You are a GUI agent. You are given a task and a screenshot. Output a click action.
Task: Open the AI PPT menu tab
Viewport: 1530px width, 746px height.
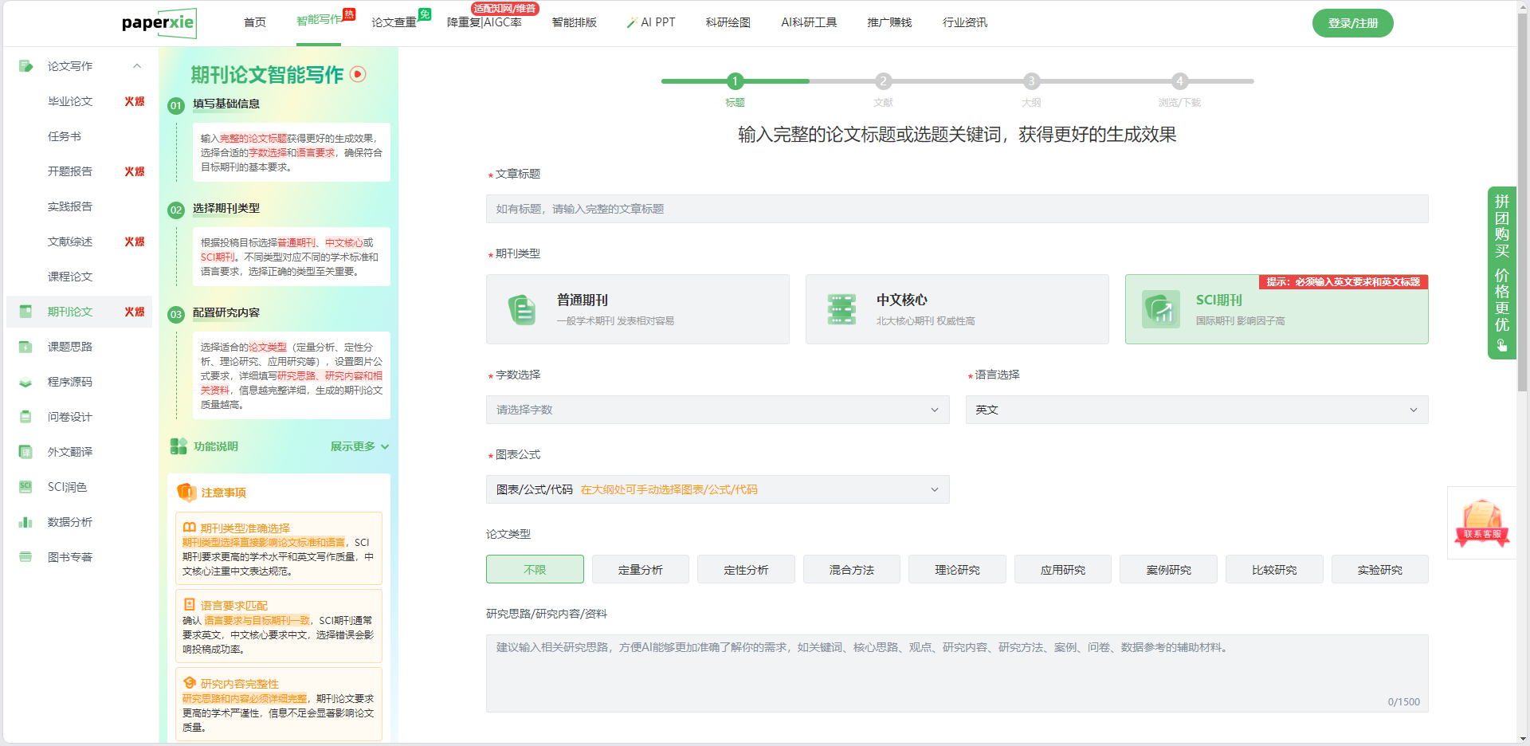(651, 22)
